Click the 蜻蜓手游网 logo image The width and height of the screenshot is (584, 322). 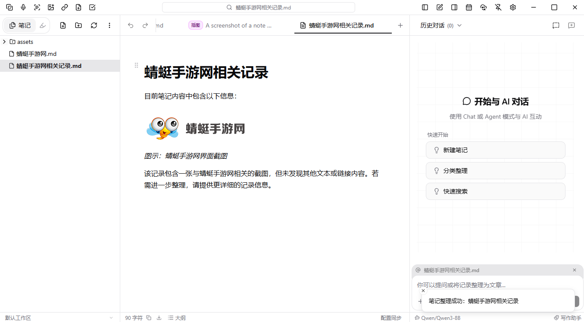[196, 128]
